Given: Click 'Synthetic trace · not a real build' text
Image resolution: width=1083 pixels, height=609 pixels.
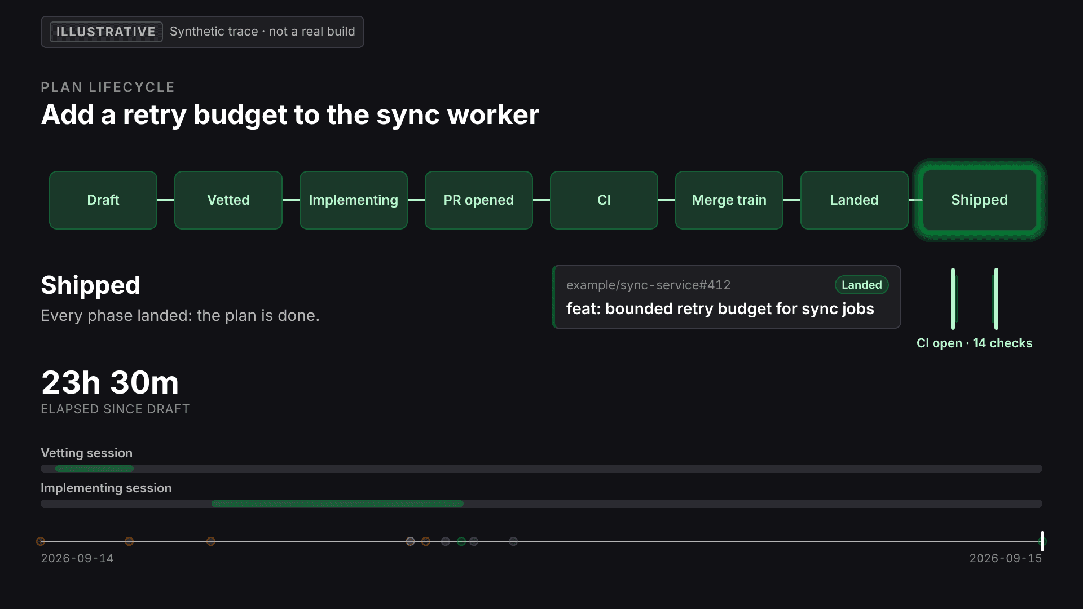Looking at the screenshot, I should click(x=262, y=32).
